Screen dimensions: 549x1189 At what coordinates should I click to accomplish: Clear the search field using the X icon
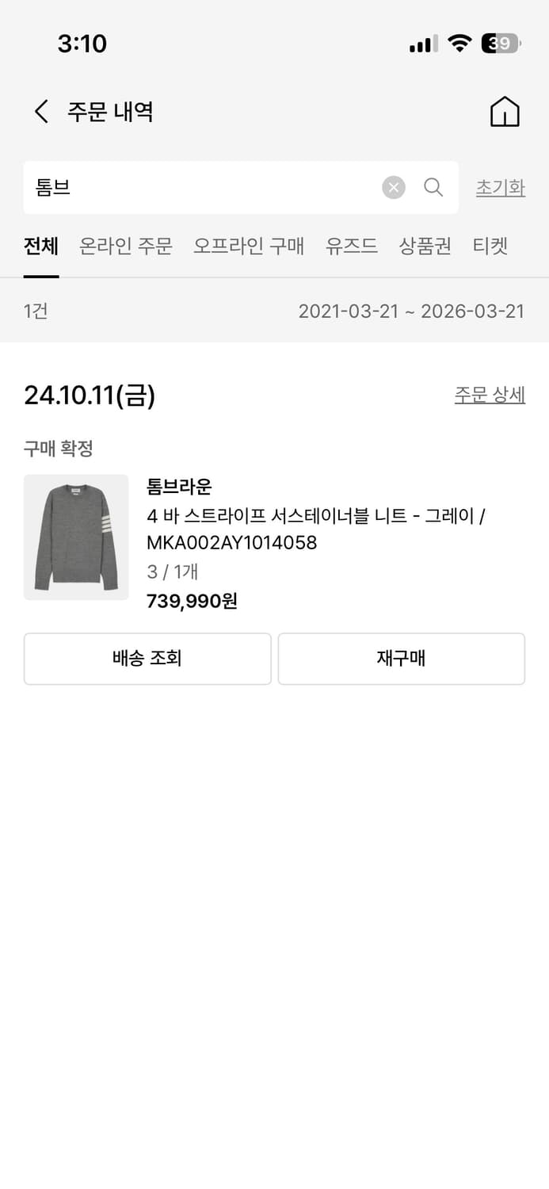pyautogui.click(x=393, y=187)
